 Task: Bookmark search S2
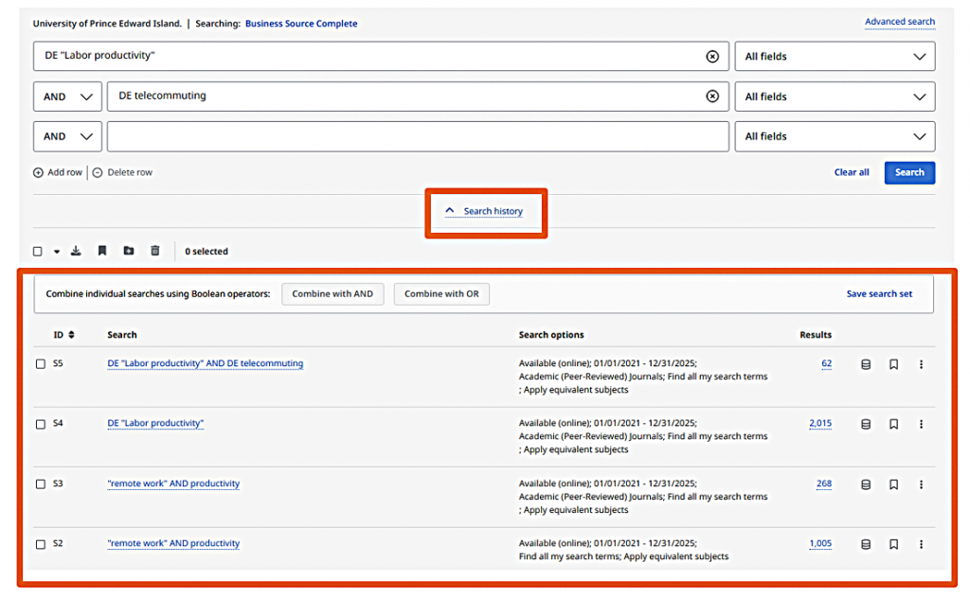(x=894, y=544)
